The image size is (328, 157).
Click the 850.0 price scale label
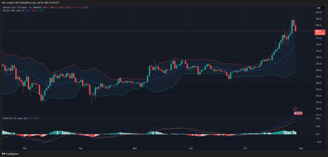[x=319, y=19]
